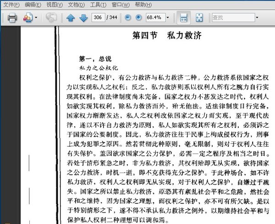Image resolution: width=275 pixels, height=224 pixels.
Task: Open the 工具(T) menu
Action: [x=98, y=5]
